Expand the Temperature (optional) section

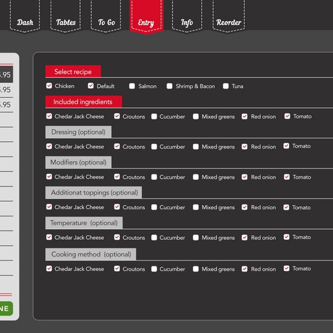[x=84, y=222]
